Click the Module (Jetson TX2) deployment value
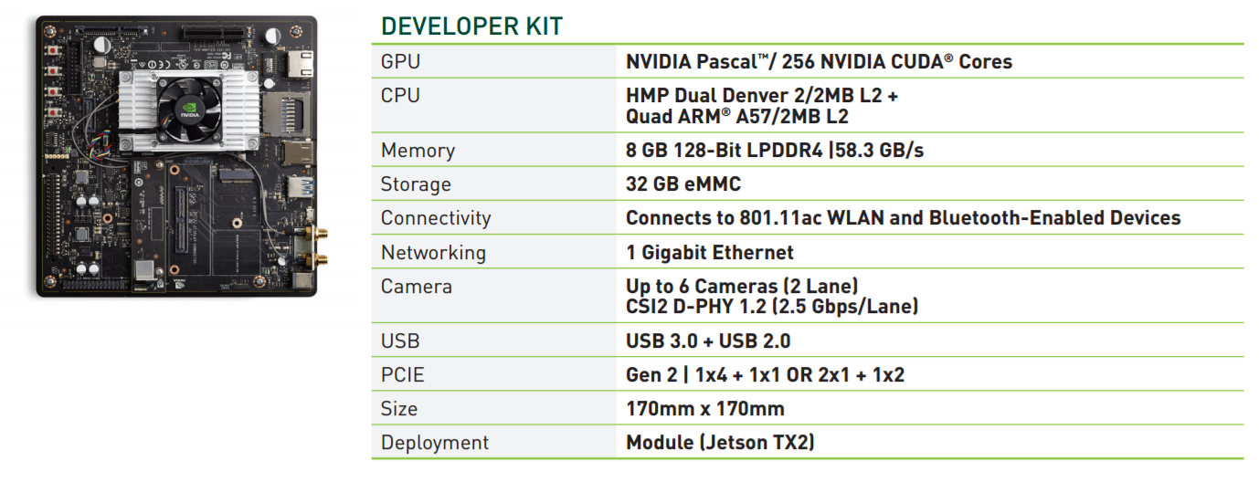This screenshot has width=1259, height=482. tap(720, 442)
